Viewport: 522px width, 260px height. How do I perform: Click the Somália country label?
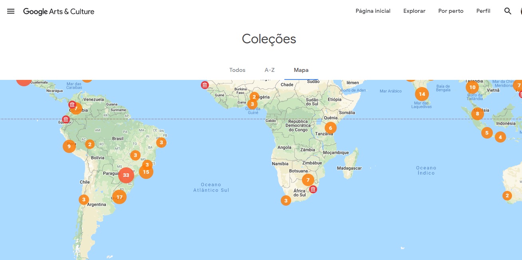coord(347,113)
